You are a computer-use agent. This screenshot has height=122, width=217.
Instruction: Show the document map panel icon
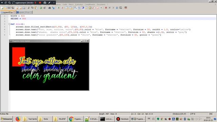90,8
